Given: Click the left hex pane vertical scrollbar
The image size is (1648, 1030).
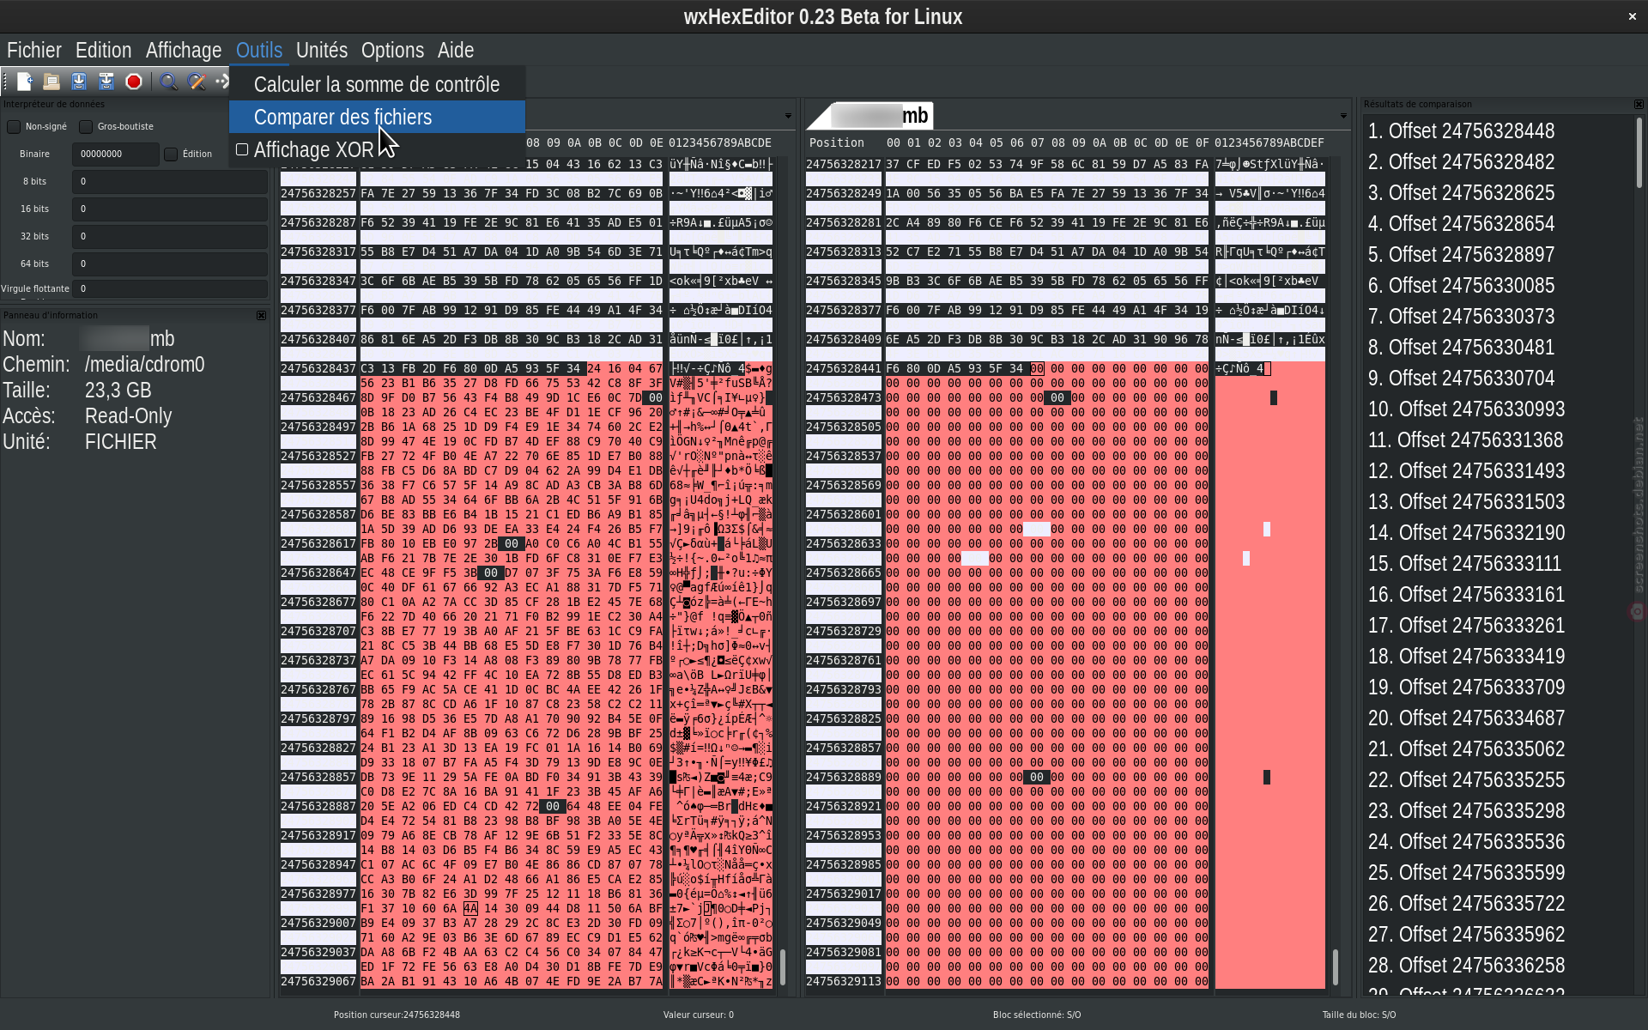Looking at the screenshot, I should 782,966.
